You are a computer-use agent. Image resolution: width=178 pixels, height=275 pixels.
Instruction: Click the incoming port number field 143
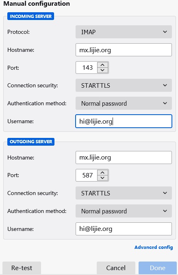(x=87, y=67)
